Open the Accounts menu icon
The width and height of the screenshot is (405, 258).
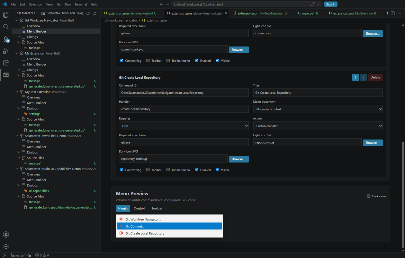pyautogui.click(x=6, y=234)
